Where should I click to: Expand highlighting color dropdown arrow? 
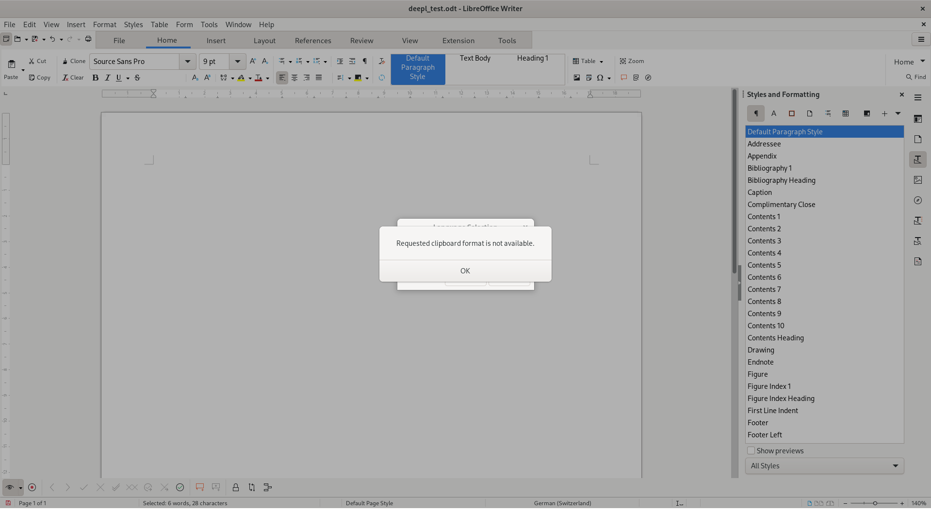coord(250,78)
